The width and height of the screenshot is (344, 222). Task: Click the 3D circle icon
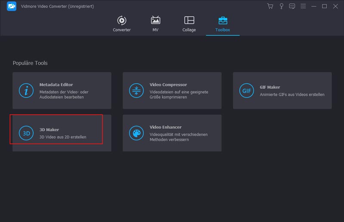26,133
